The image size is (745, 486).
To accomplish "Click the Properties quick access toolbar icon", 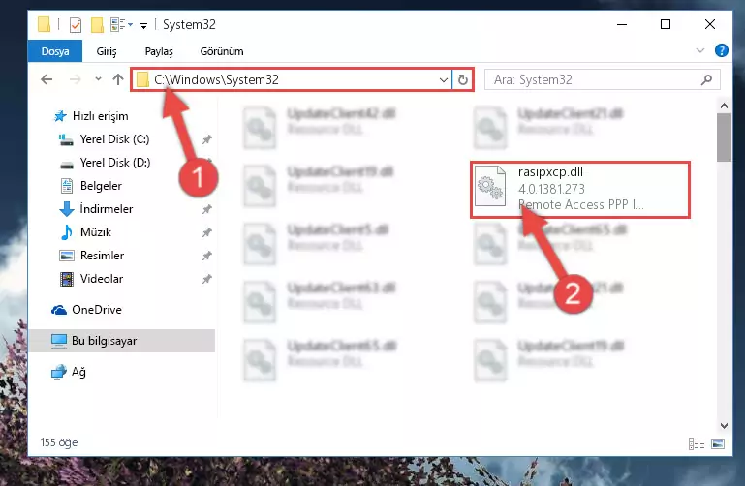I will coord(75,24).
